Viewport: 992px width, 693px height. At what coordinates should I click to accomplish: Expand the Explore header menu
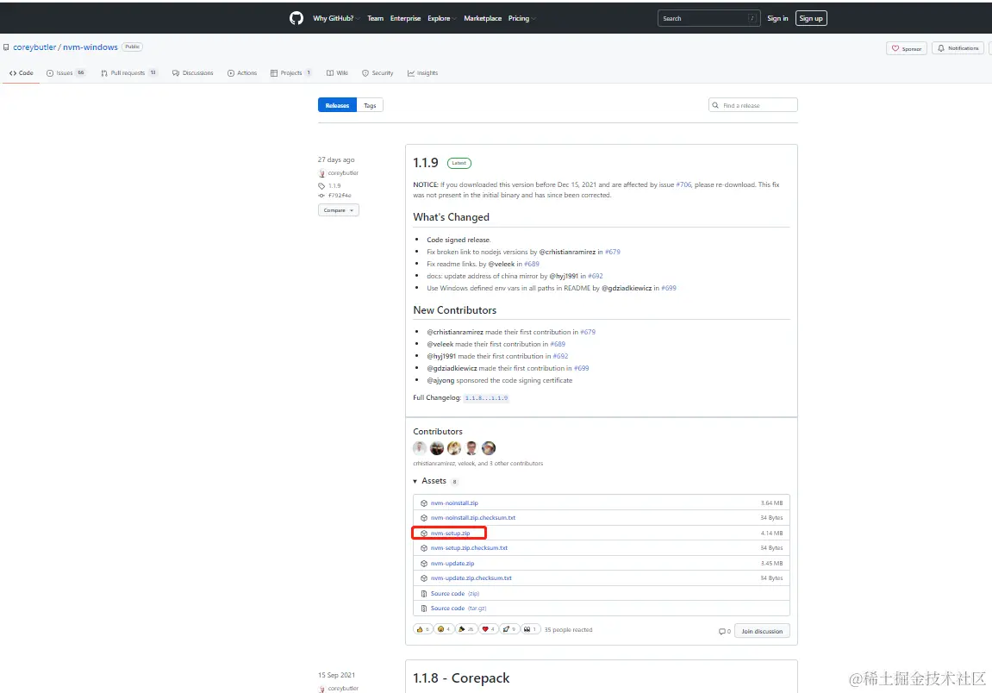tap(441, 18)
